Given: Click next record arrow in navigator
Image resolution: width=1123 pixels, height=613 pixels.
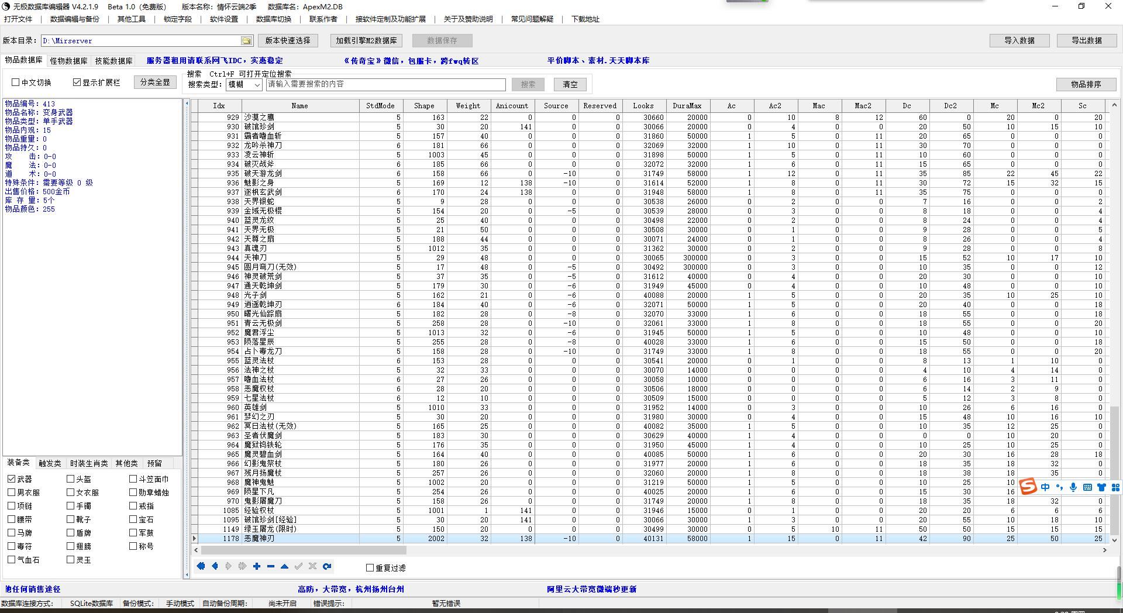Looking at the screenshot, I should tap(229, 566).
